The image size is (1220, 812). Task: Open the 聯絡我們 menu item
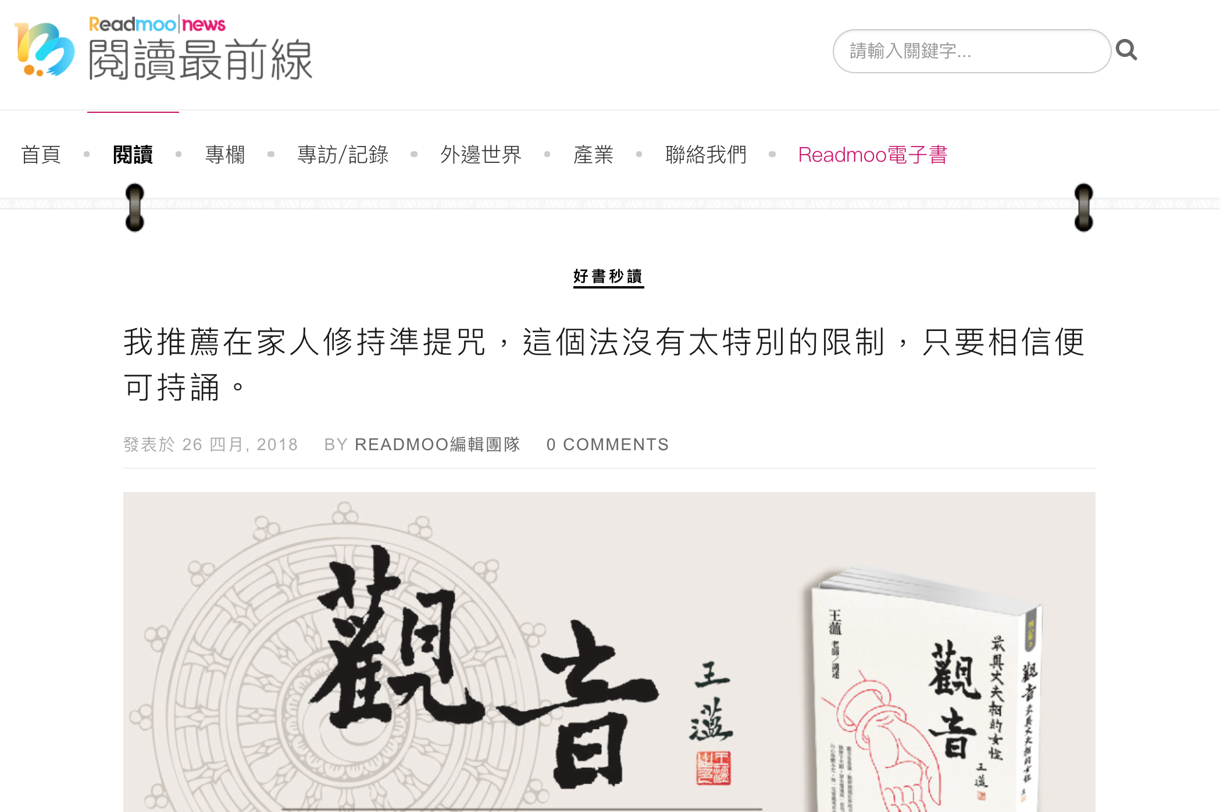pos(706,155)
